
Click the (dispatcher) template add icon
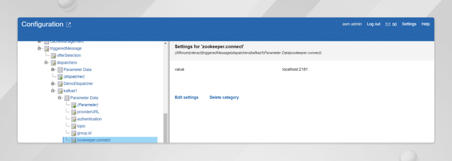click(60, 77)
